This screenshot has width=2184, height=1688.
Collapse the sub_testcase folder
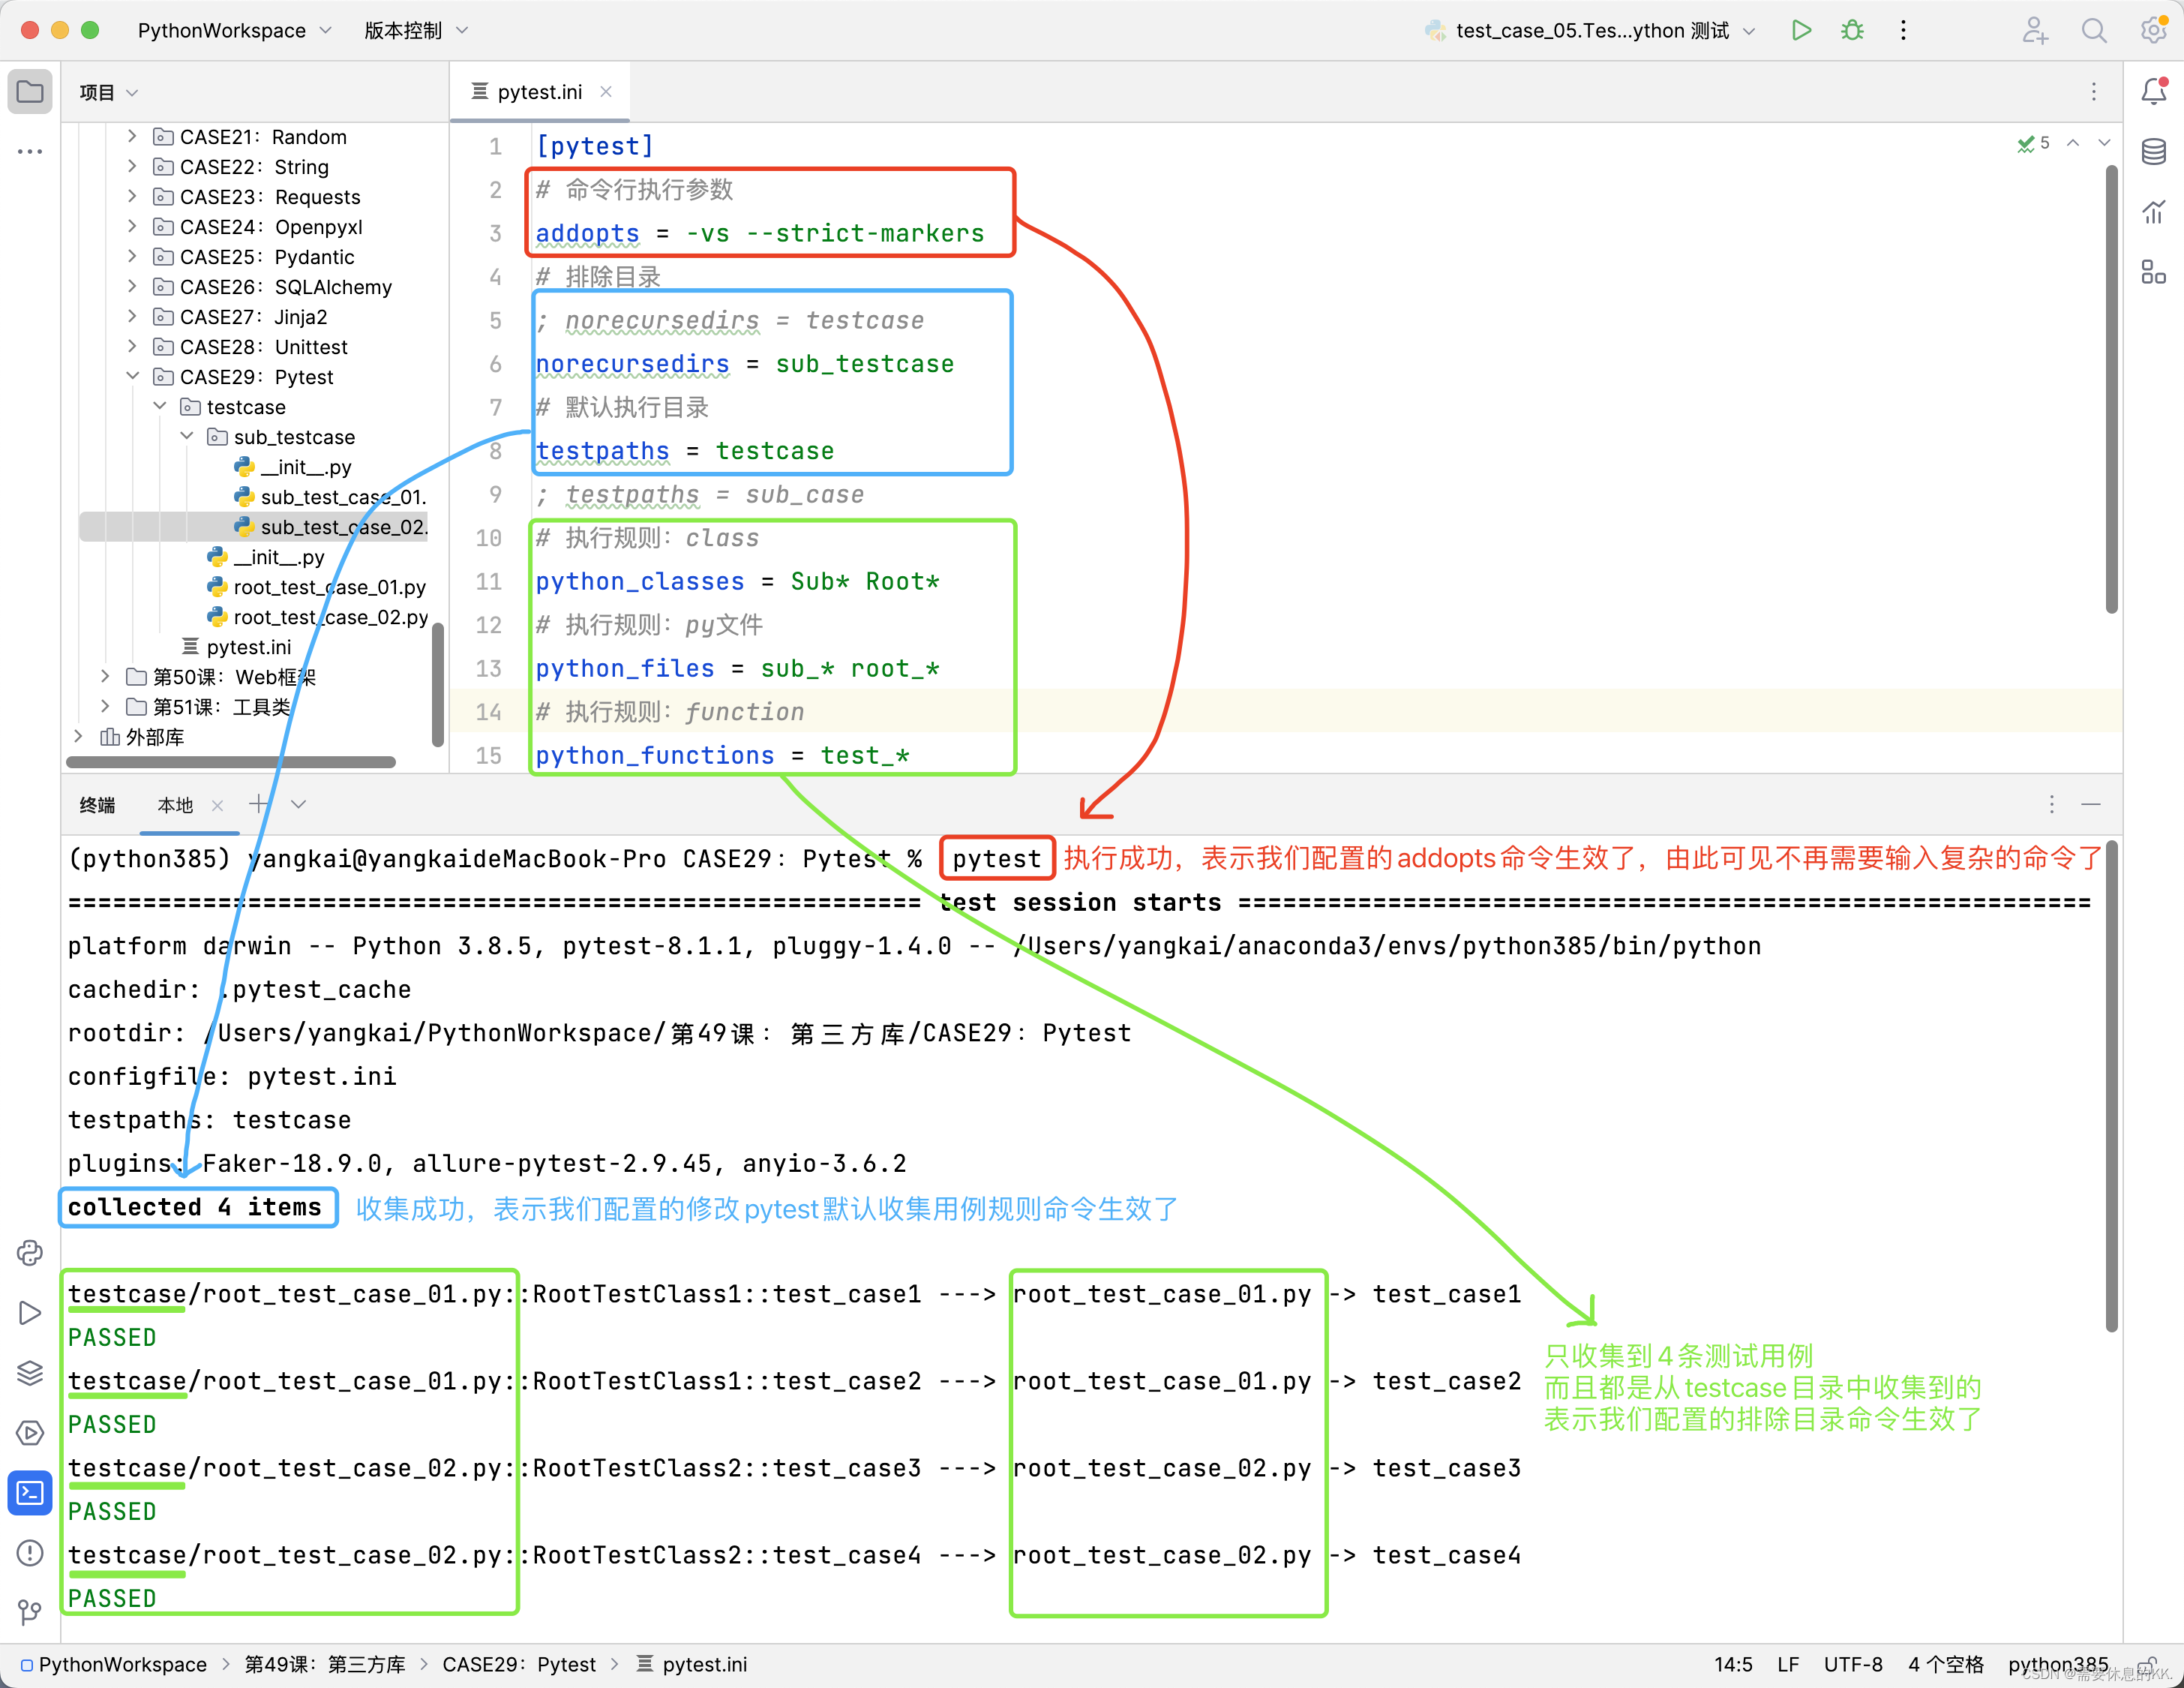click(187, 436)
